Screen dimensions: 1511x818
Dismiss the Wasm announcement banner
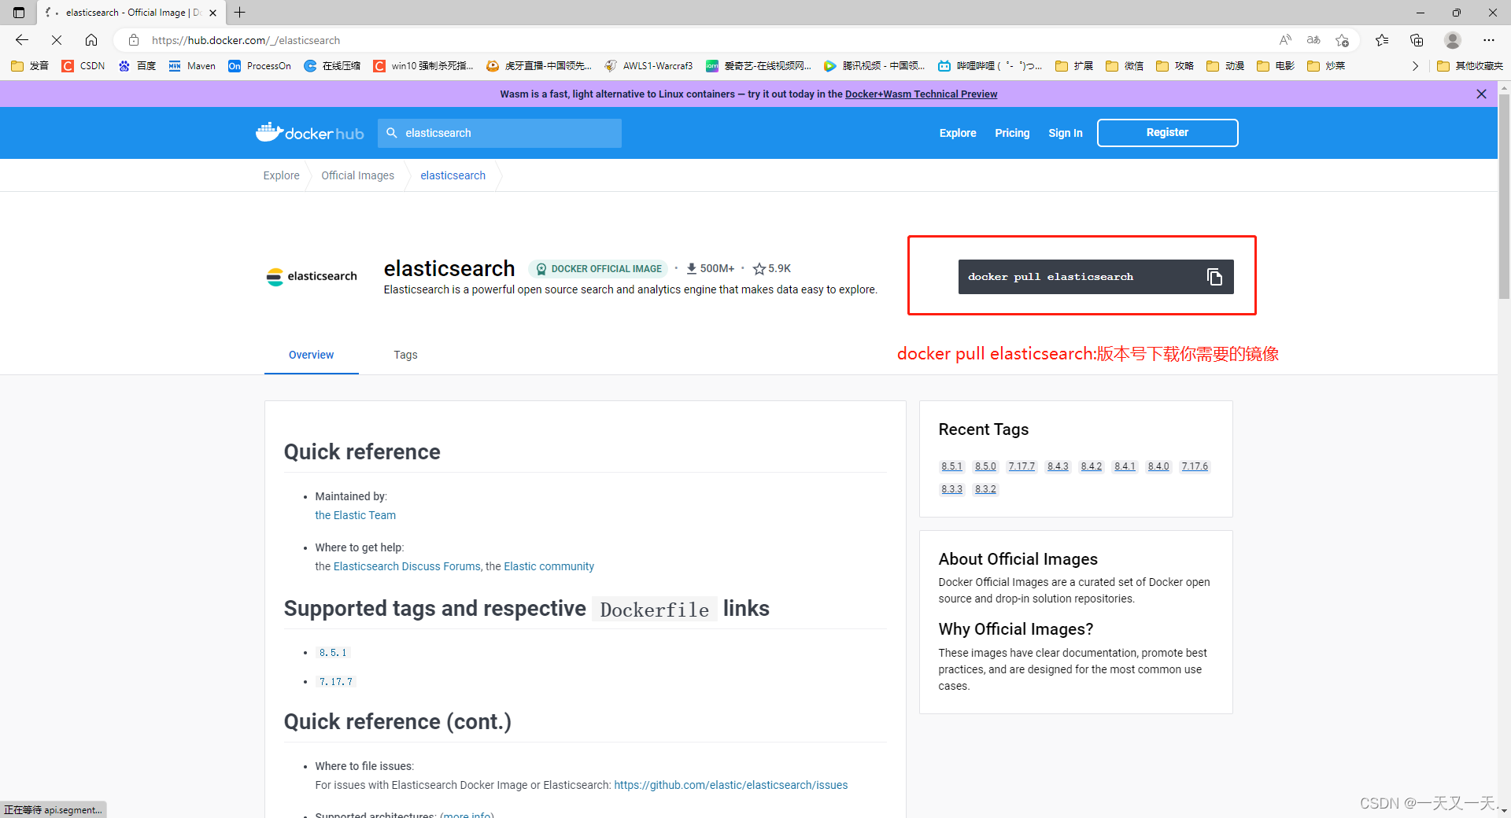[1481, 94]
